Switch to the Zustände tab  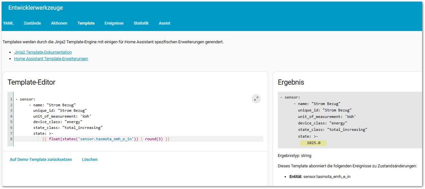coord(32,23)
